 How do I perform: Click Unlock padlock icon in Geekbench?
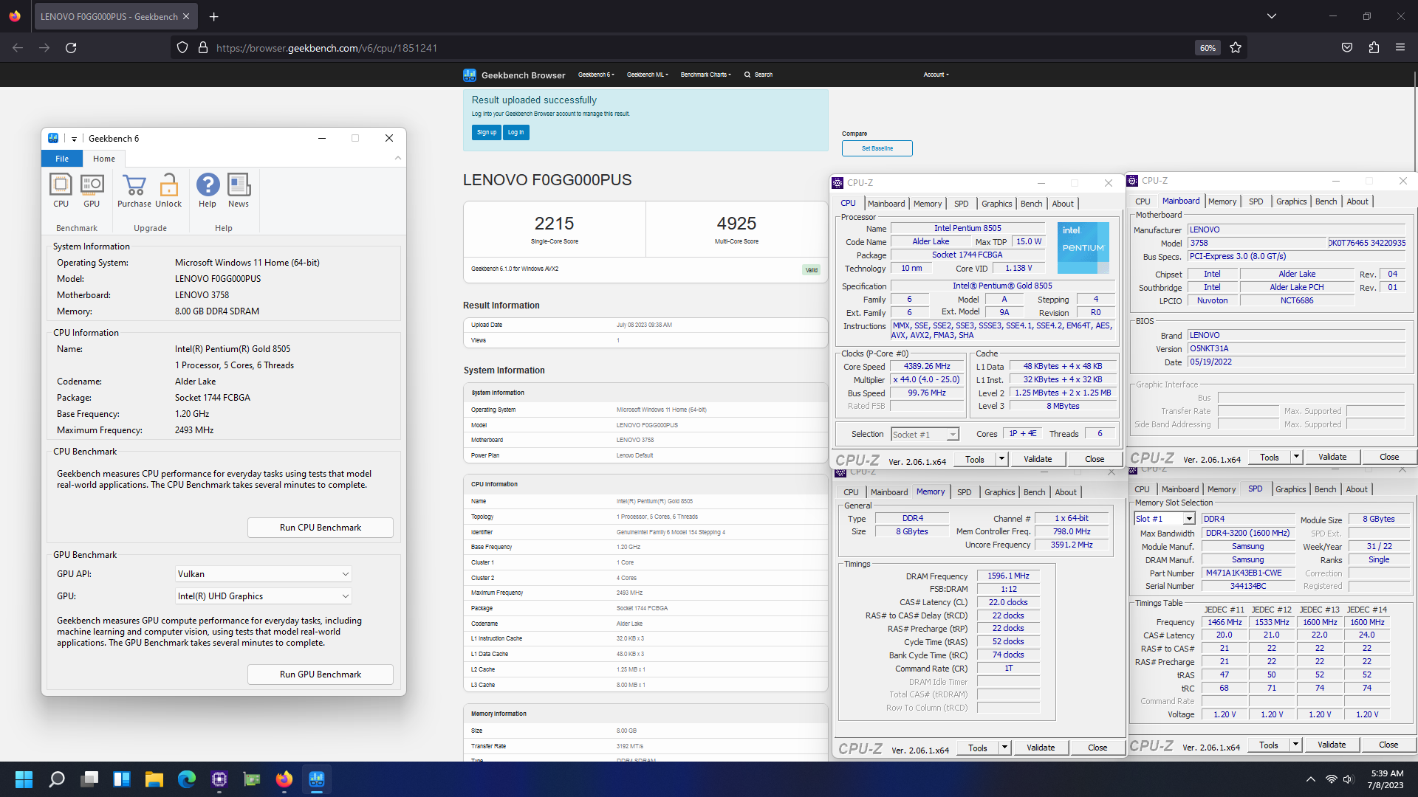(168, 190)
